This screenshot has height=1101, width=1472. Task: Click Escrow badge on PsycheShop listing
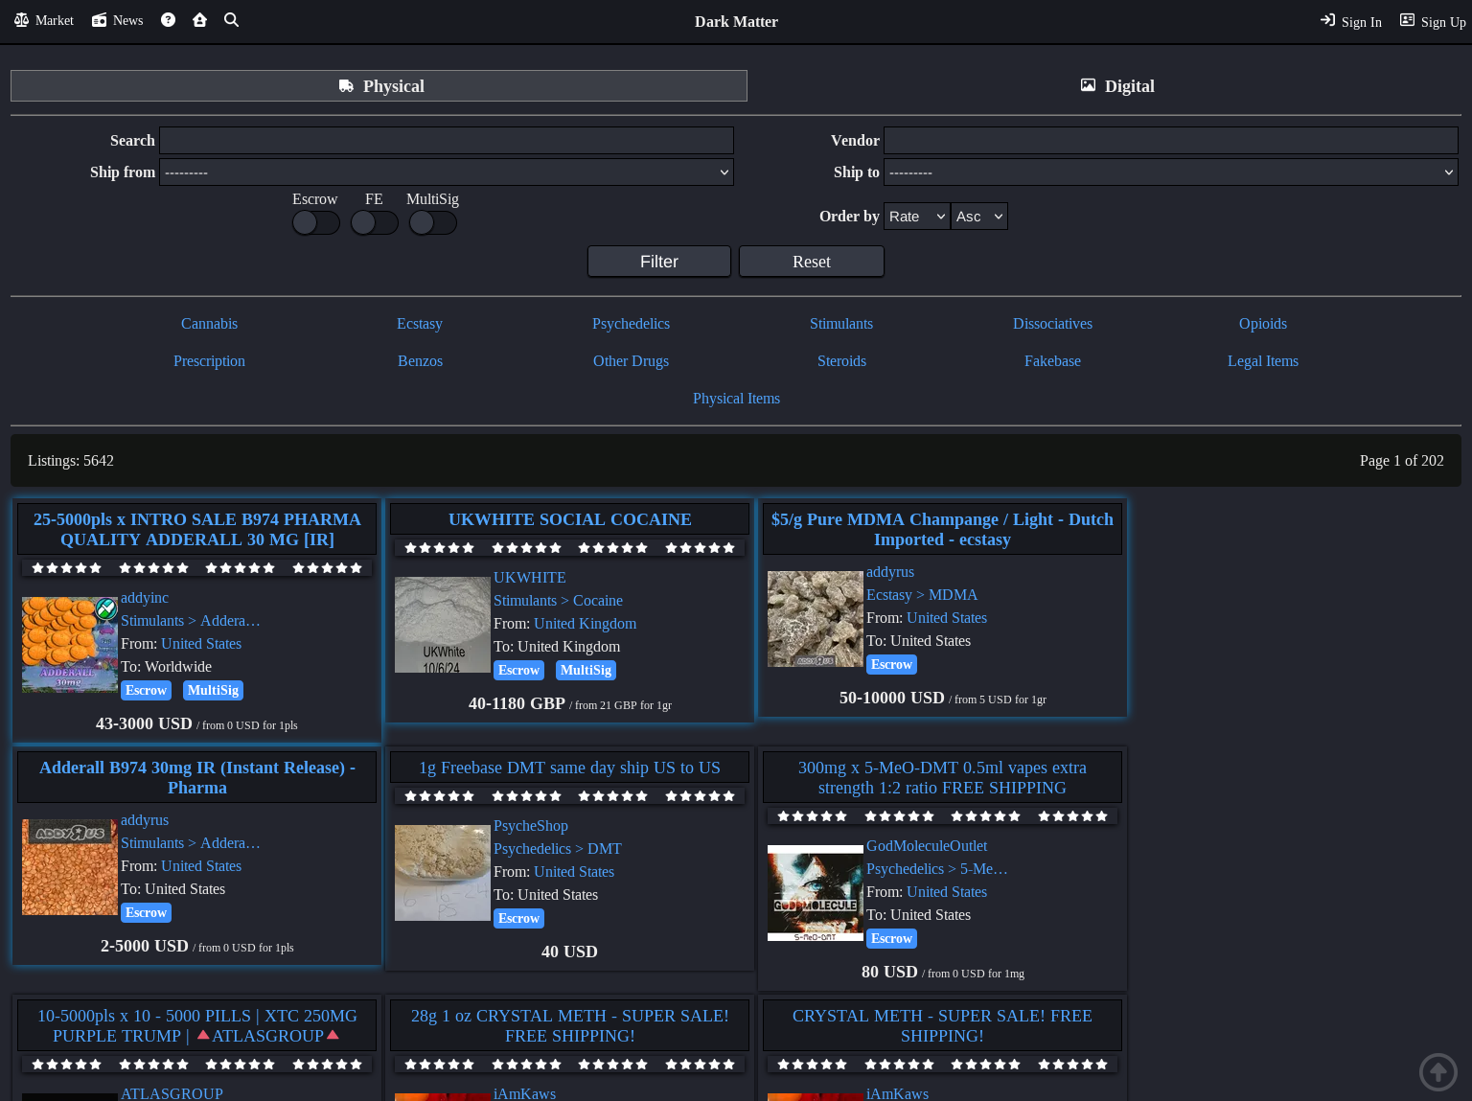pyautogui.click(x=518, y=919)
